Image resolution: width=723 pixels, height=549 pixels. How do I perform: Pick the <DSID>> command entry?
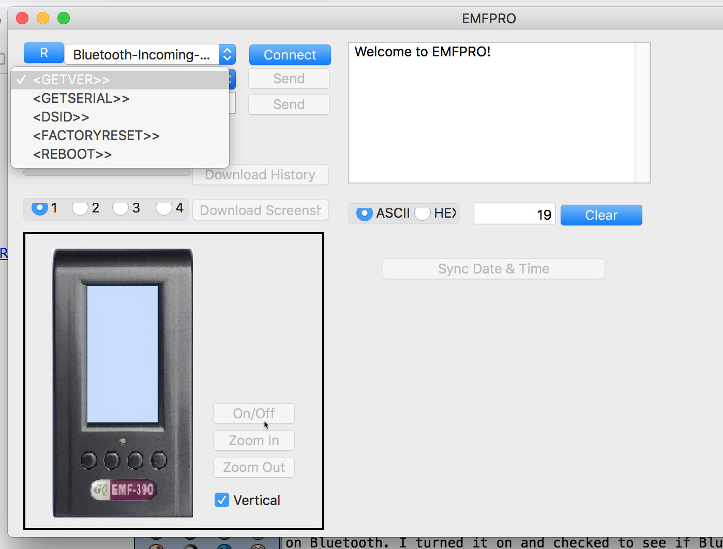(120, 117)
